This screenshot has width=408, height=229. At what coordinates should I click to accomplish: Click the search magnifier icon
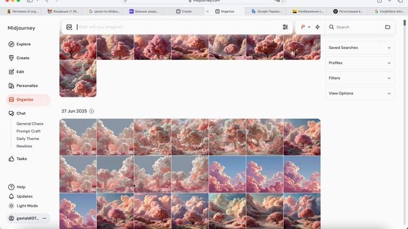point(331,27)
